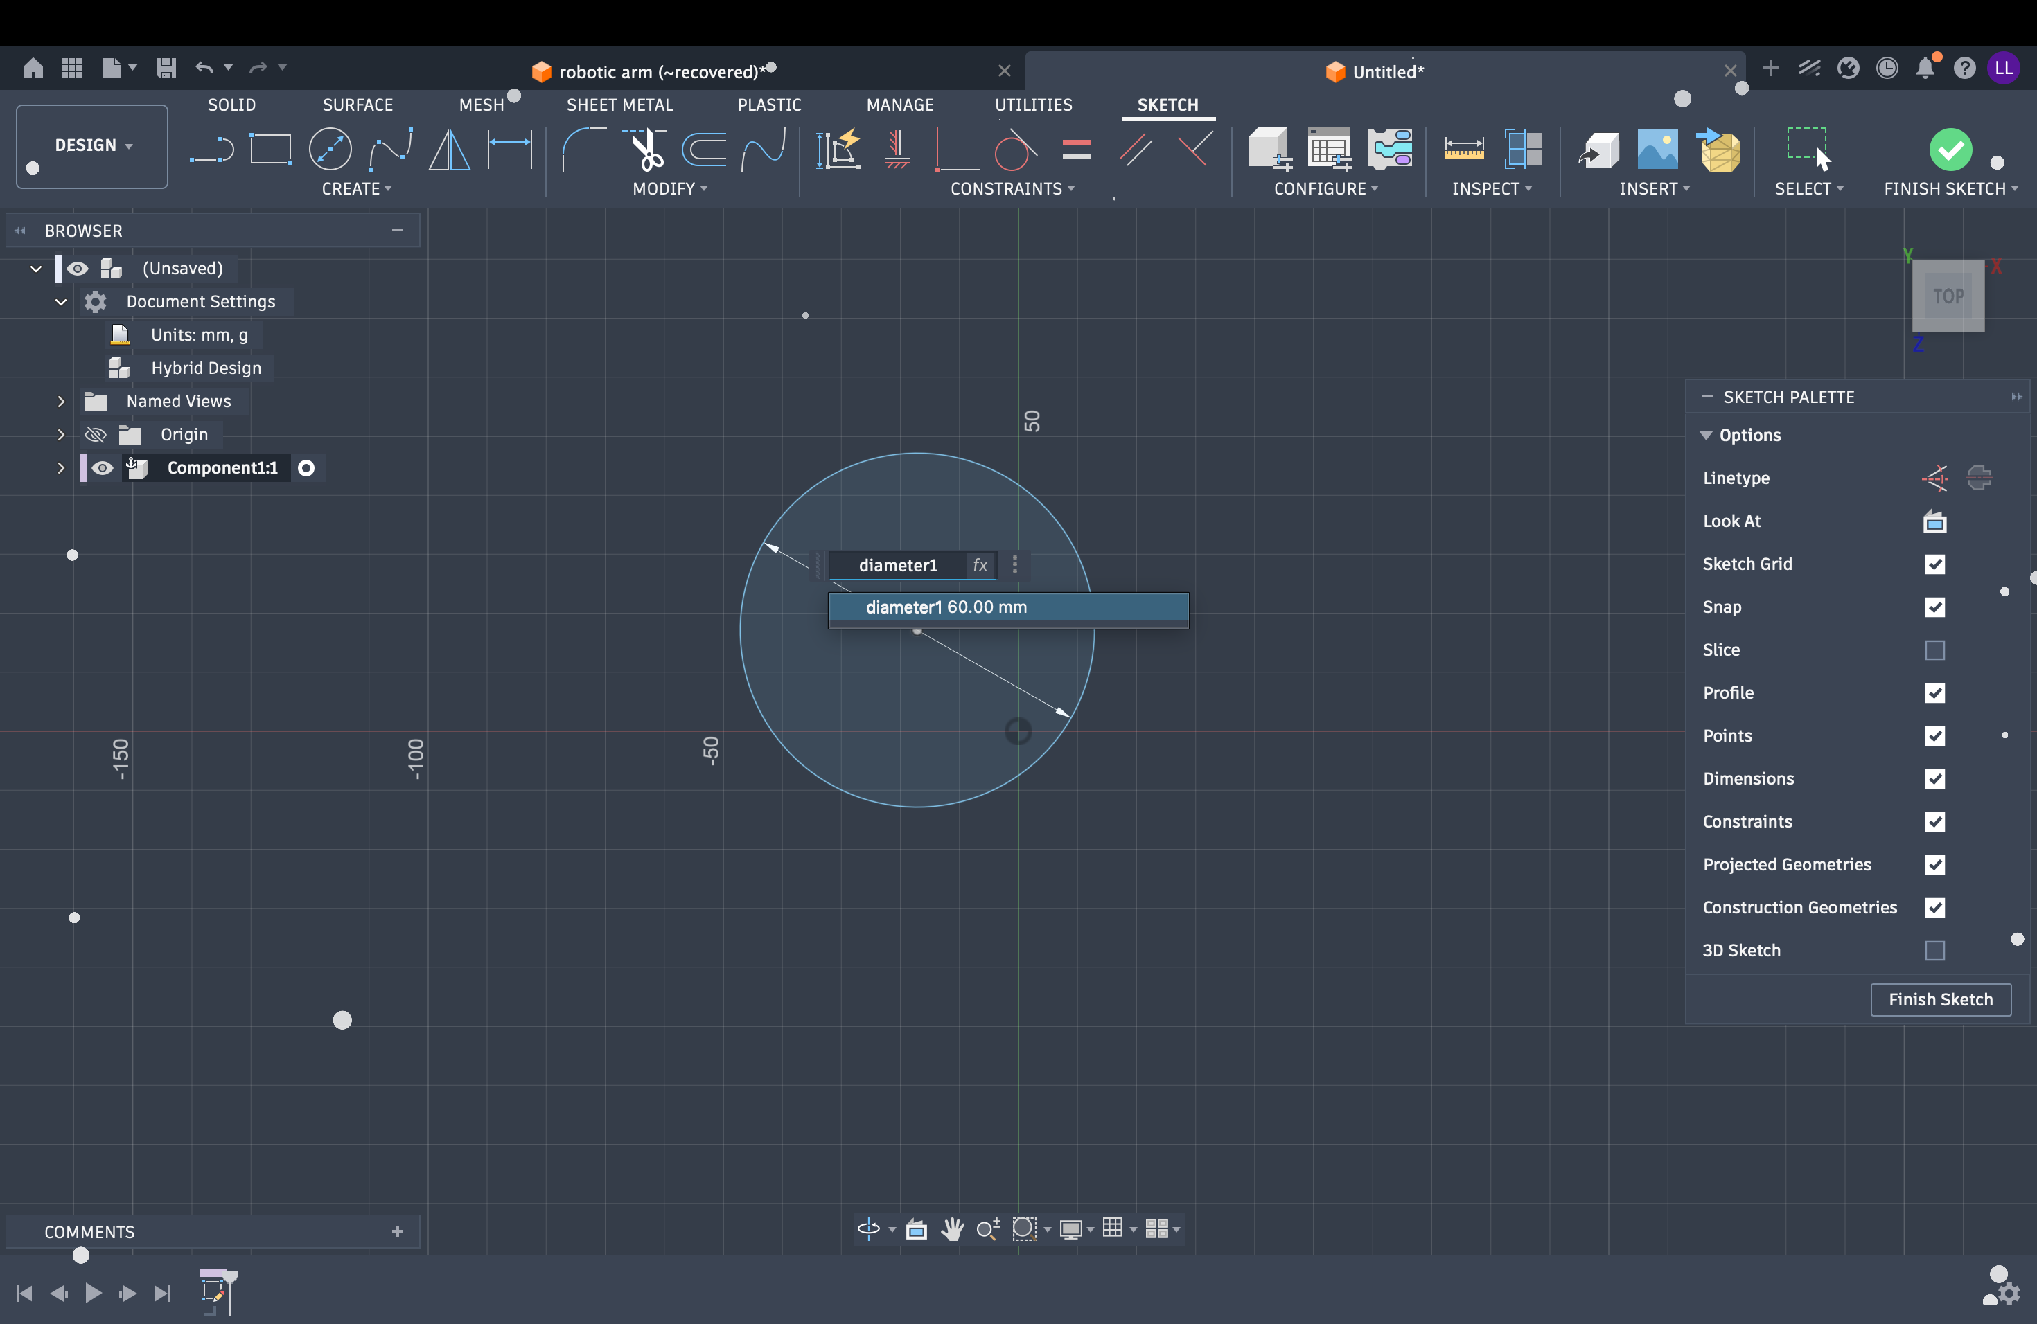This screenshot has height=1324, width=2037.
Task: Switch to the UTILITIES tab
Action: tap(1033, 105)
